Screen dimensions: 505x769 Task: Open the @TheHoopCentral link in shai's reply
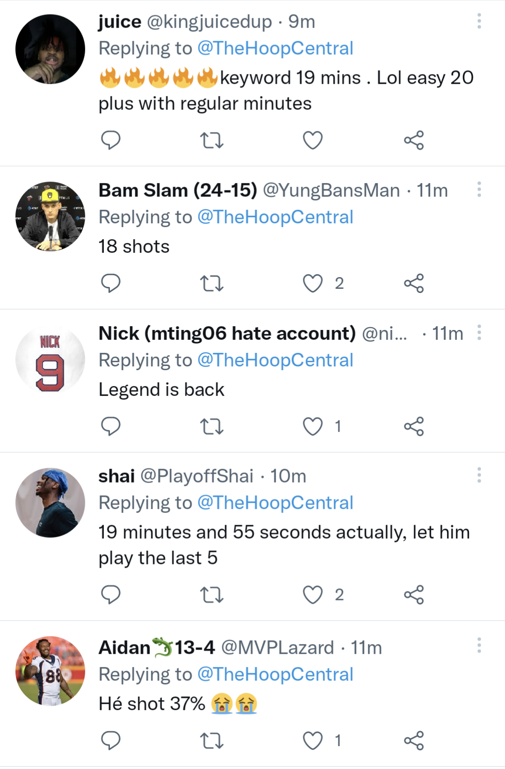276,502
